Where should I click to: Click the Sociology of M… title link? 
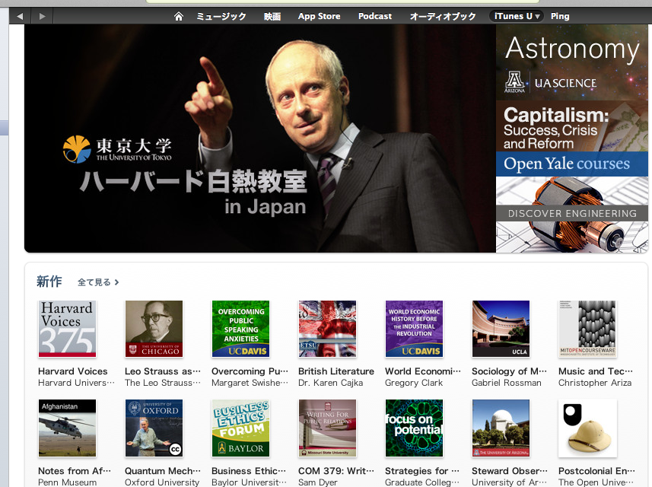tap(510, 371)
